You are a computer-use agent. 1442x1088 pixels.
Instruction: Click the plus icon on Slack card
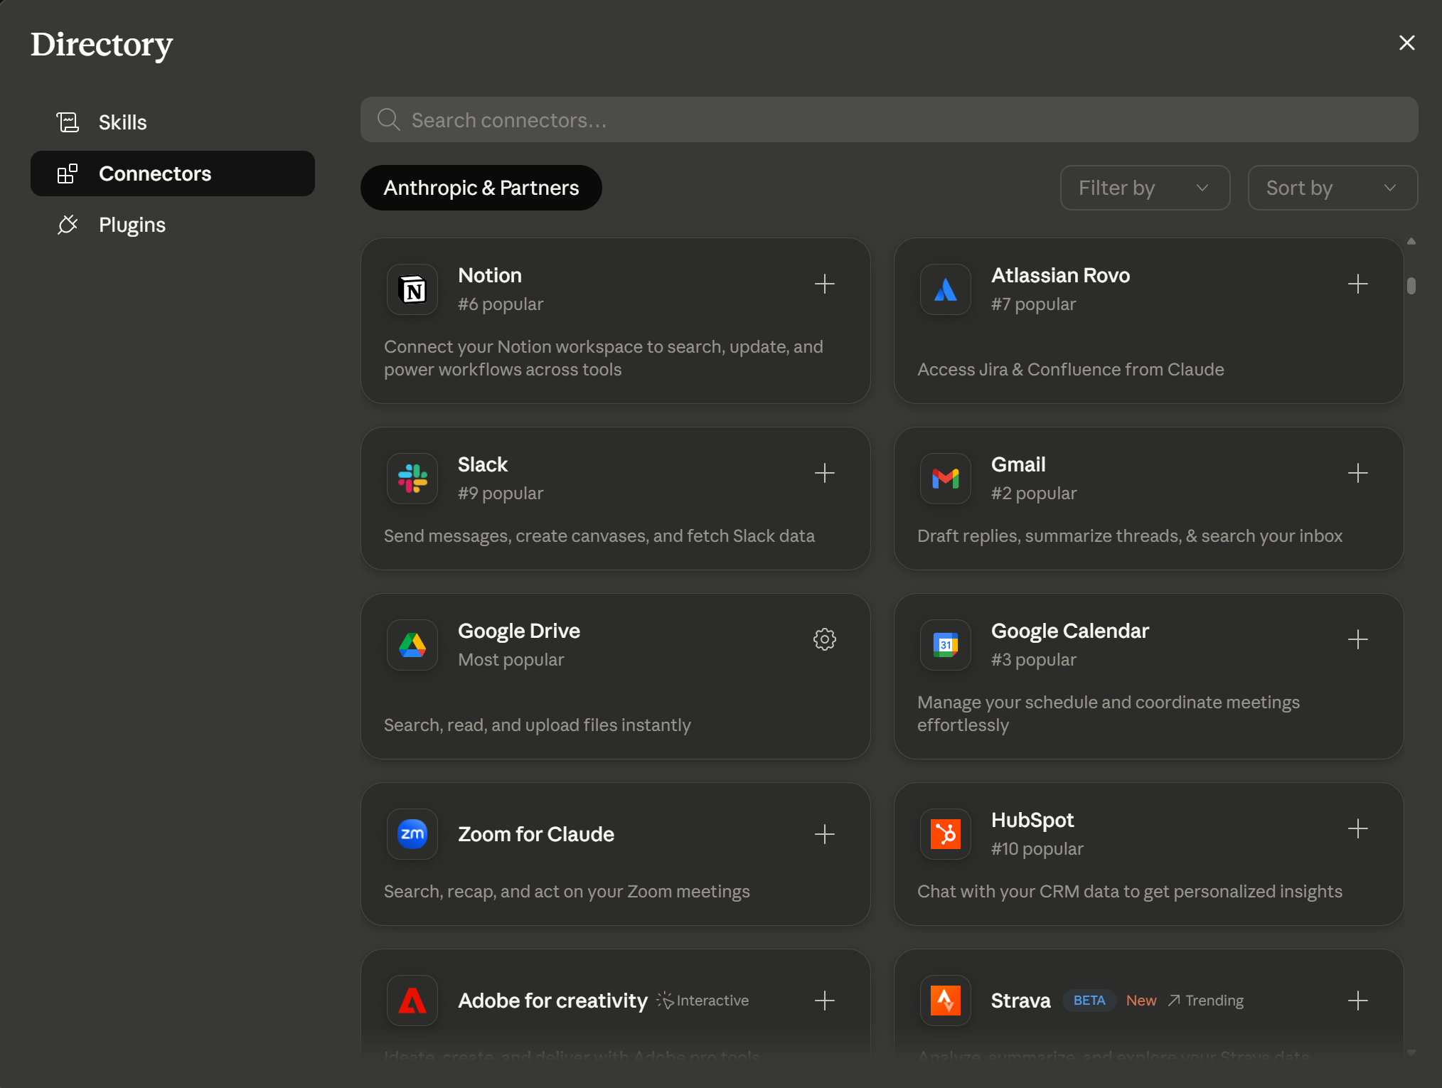pyautogui.click(x=824, y=473)
